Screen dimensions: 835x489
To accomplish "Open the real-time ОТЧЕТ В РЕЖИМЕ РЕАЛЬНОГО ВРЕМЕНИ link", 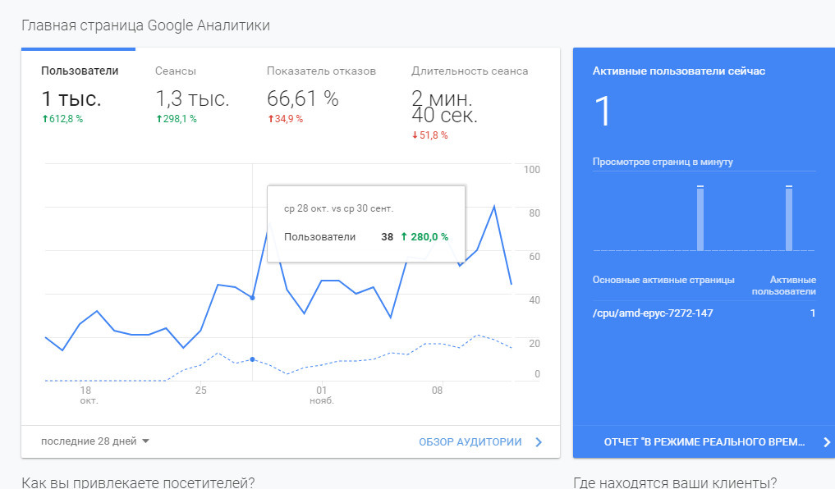I will (704, 442).
